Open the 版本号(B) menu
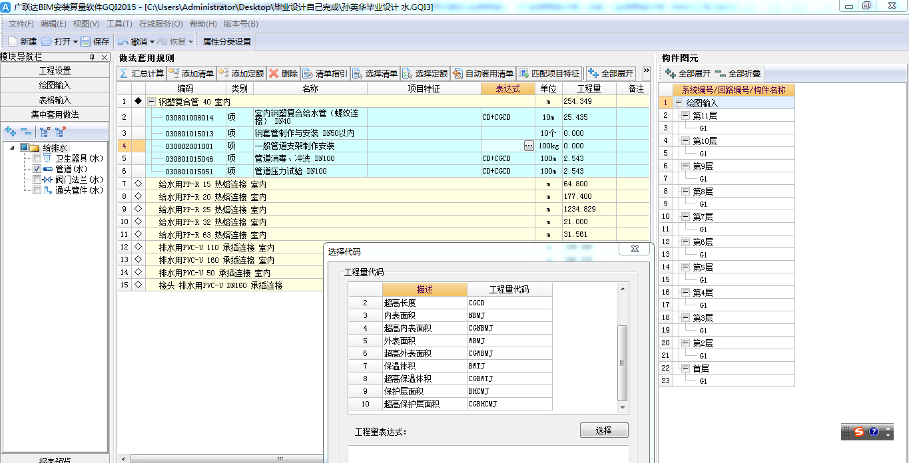Image resolution: width=909 pixels, height=463 pixels. 240,24
